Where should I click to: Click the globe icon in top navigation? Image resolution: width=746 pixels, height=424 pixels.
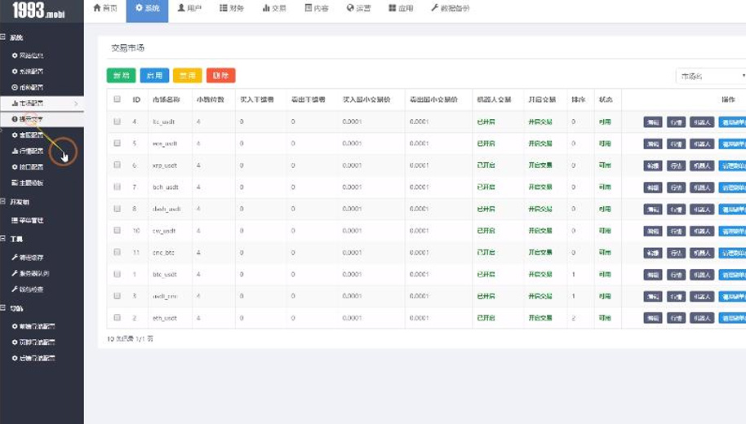(350, 8)
